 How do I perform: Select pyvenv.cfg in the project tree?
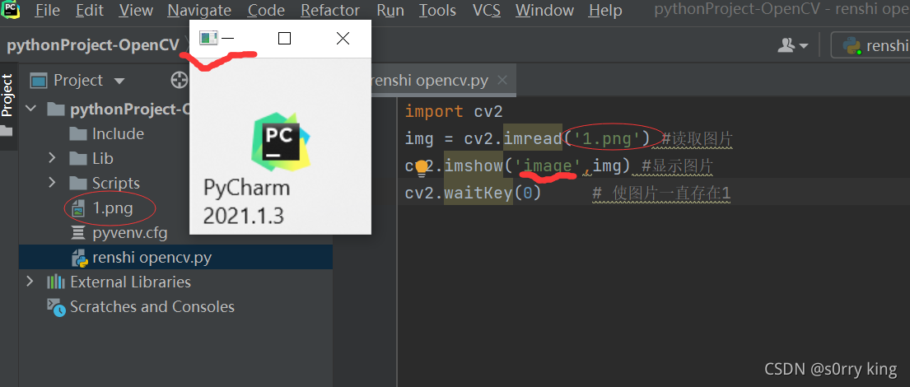(x=129, y=233)
